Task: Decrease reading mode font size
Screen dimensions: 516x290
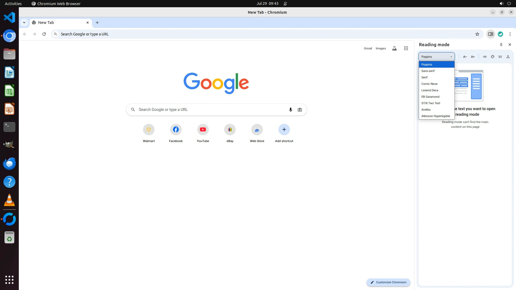Action: click(465, 57)
